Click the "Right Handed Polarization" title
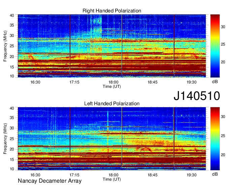Image resolution: width=229 pixels, height=185 pixels. pos(112,11)
